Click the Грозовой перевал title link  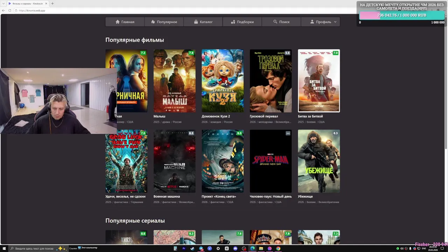(x=264, y=116)
